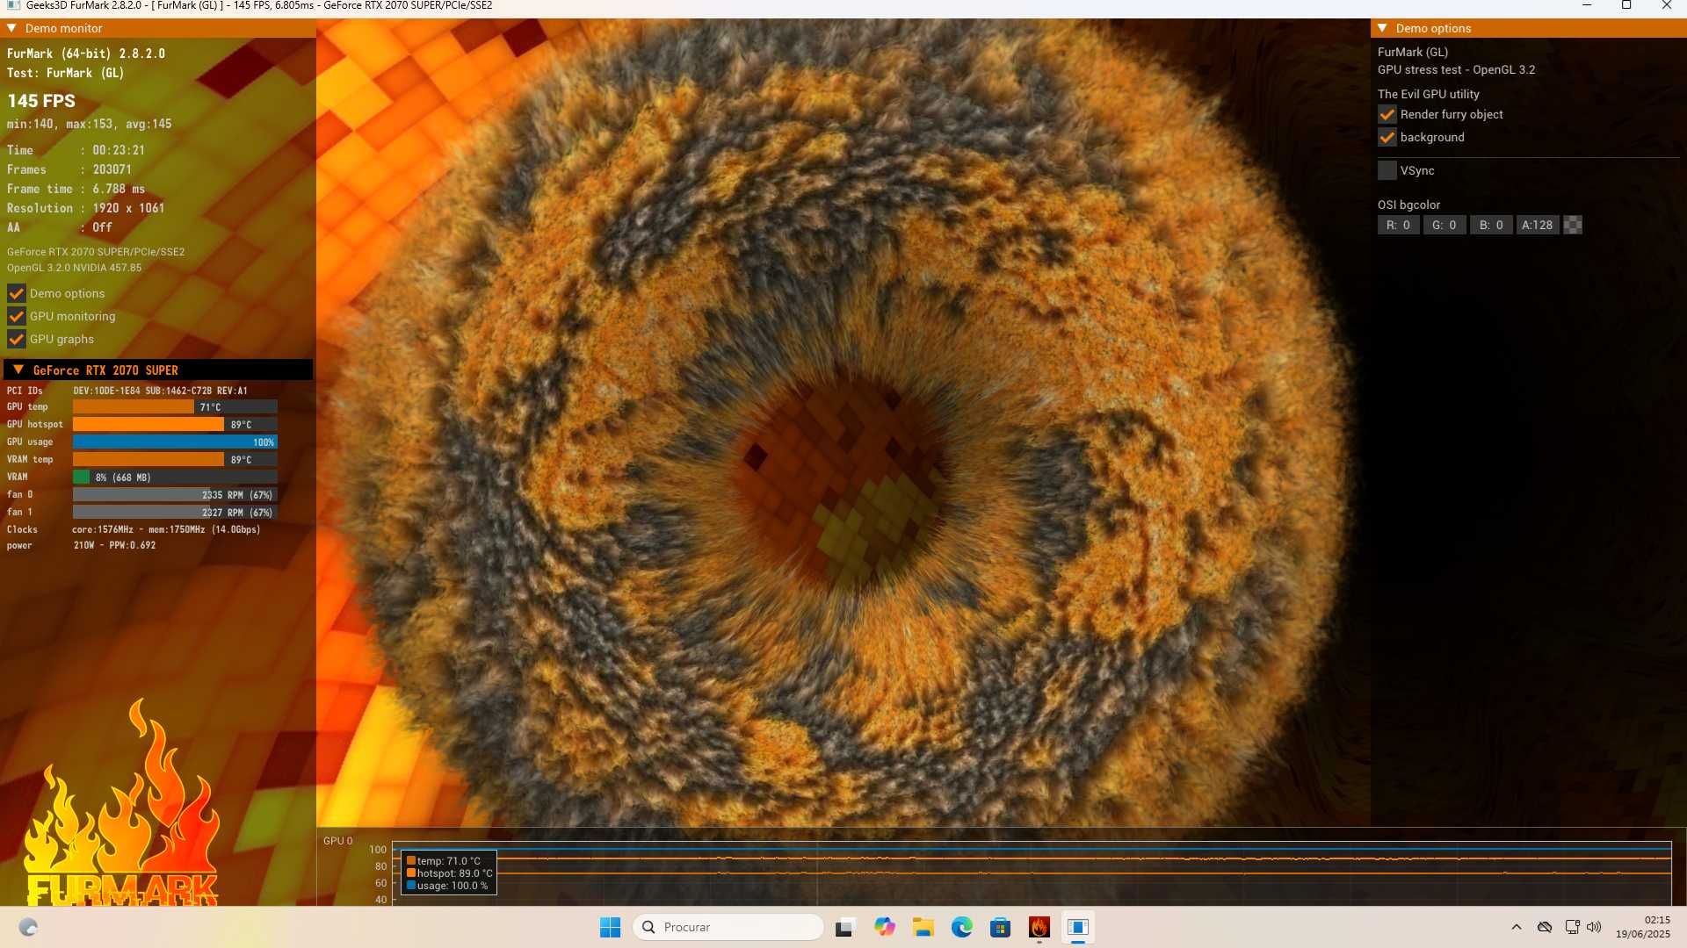Screen dimensions: 1687x948
Task: Show hidden system tray icons
Action: point(1517,927)
